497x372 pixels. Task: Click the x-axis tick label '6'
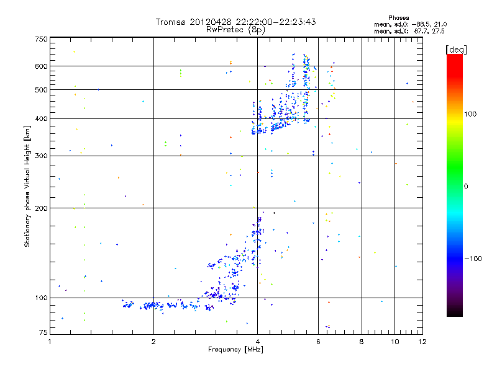tap(318, 342)
